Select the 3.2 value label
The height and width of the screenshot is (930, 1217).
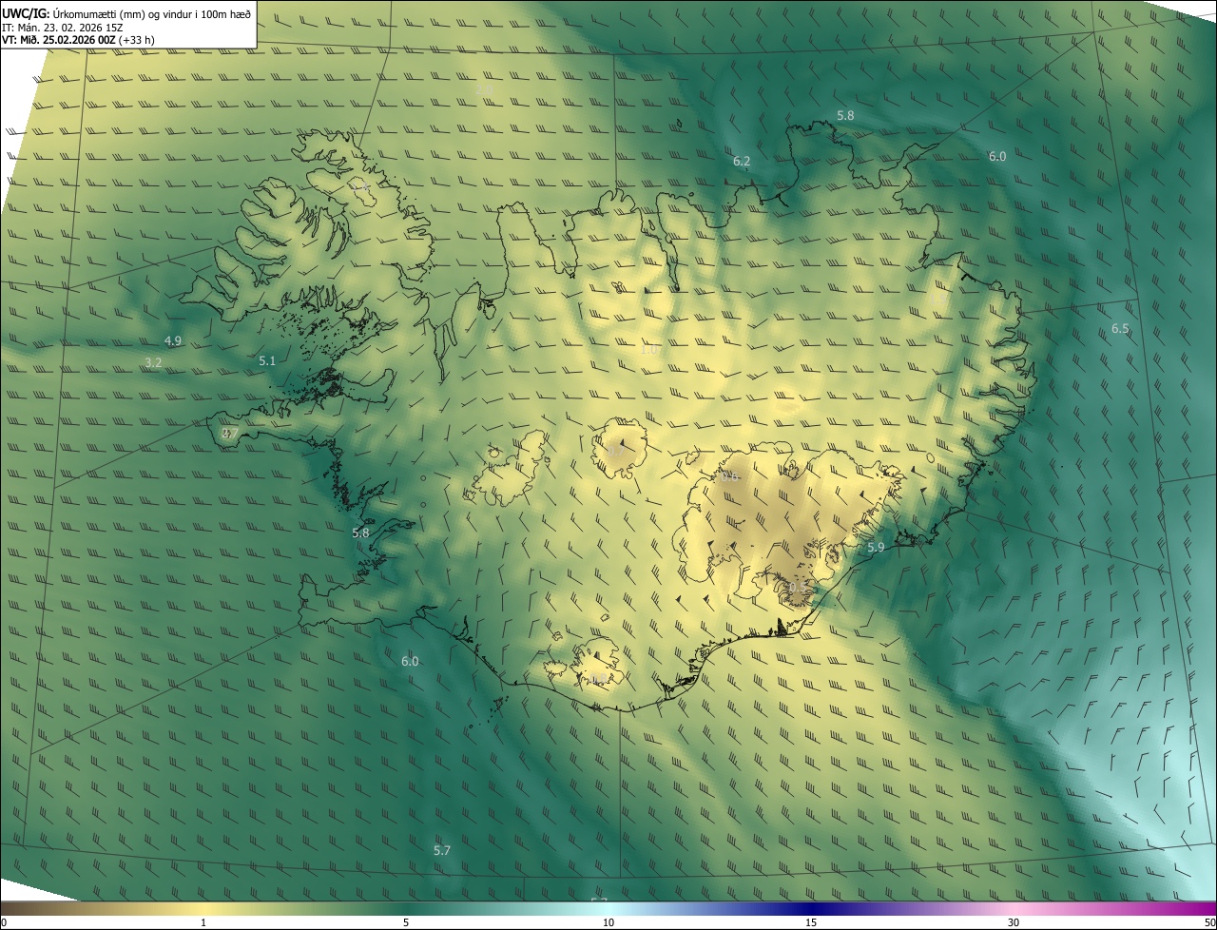click(x=153, y=362)
